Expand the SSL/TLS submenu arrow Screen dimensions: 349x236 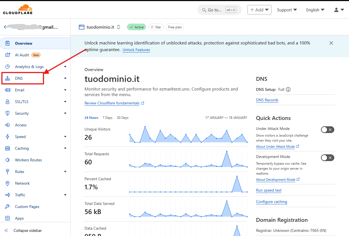coord(65,102)
